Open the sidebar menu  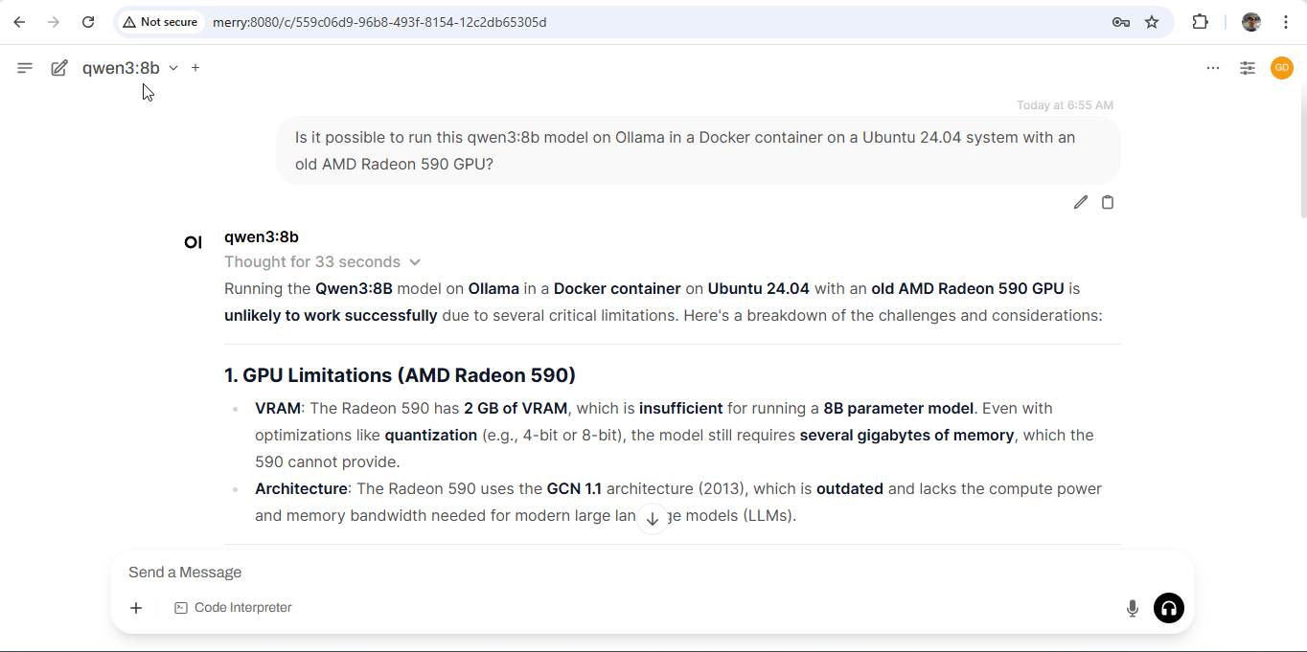point(25,68)
